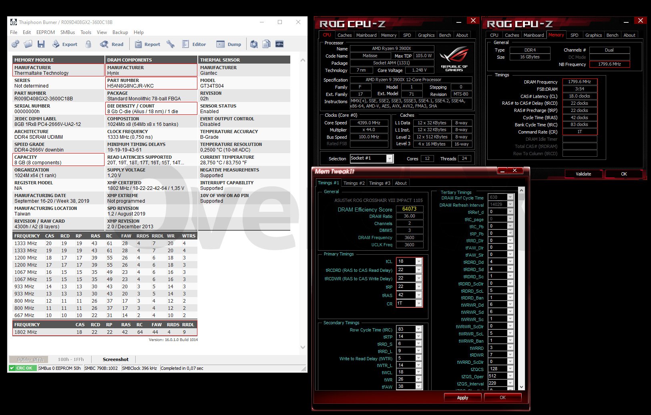The height and width of the screenshot is (415, 651).
Task: Open Memory tab in left CPU-Z window
Action: (x=389, y=35)
